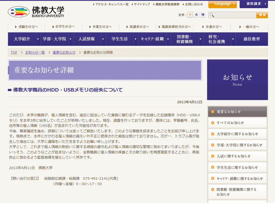Open お知らせ一覧 breadcrumb link
Viewport: 275px width, 203px height.
click(x=35, y=53)
